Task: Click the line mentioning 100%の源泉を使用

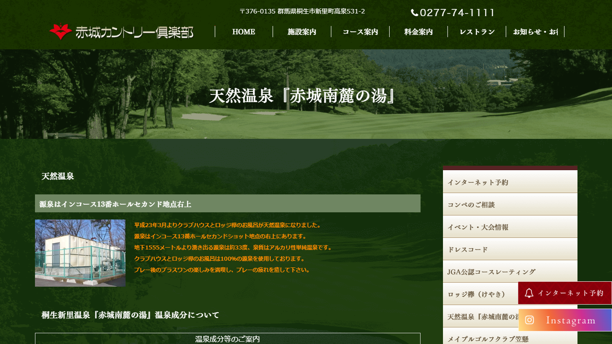Action: pyautogui.click(x=219, y=258)
